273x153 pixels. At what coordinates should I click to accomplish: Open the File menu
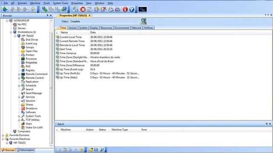[6, 3]
